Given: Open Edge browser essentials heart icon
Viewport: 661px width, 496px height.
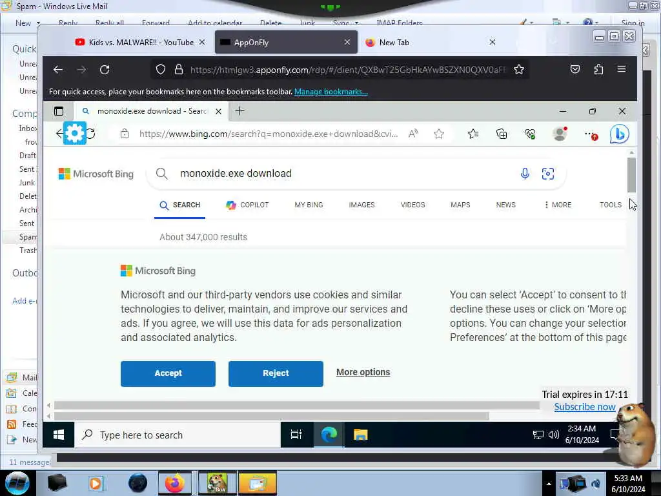Looking at the screenshot, I should 530,134.
